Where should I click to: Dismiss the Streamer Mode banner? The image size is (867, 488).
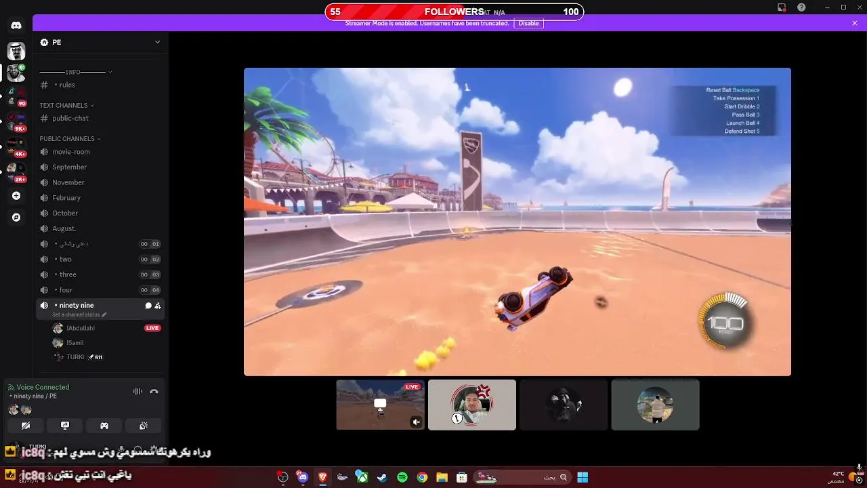[x=855, y=23]
